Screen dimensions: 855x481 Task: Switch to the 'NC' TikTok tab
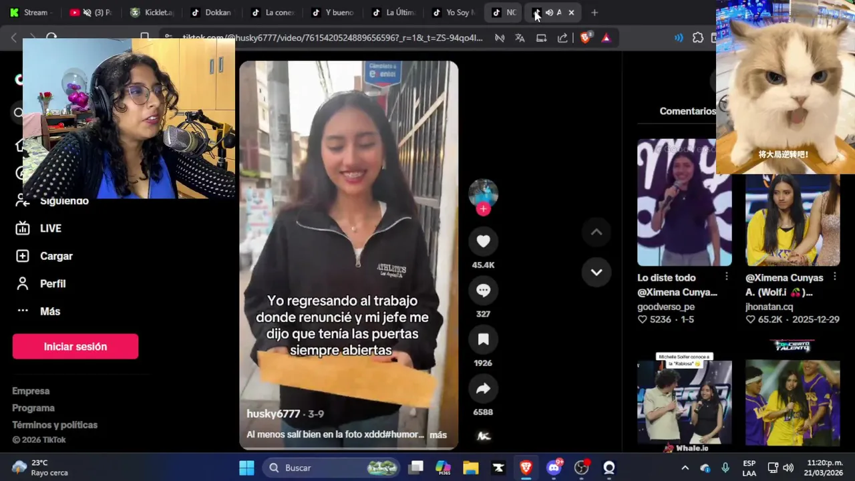pyautogui.click(x=504, y=12)
